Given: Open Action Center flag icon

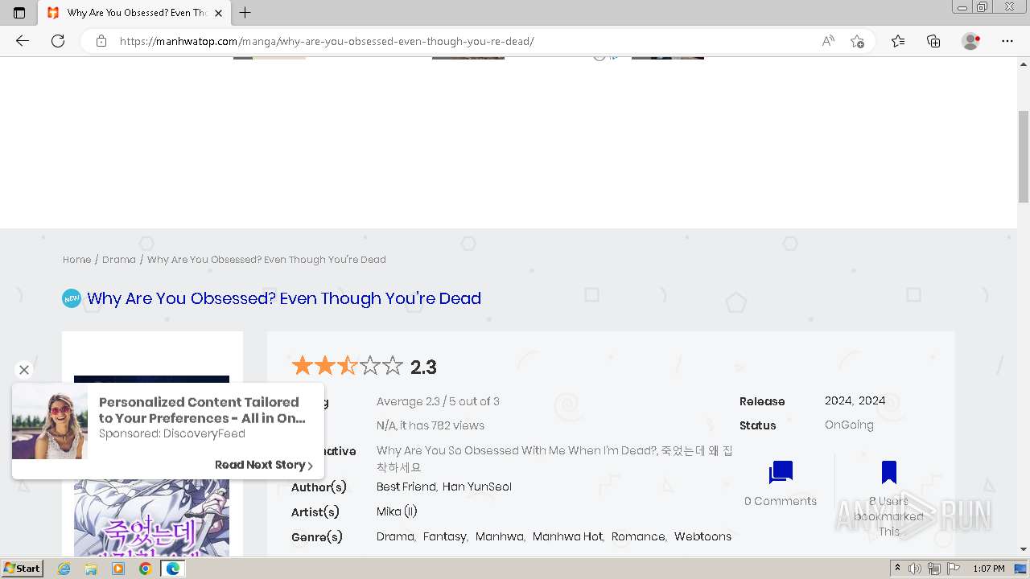Looking at the screenshot, I should [x=954, y=569].
